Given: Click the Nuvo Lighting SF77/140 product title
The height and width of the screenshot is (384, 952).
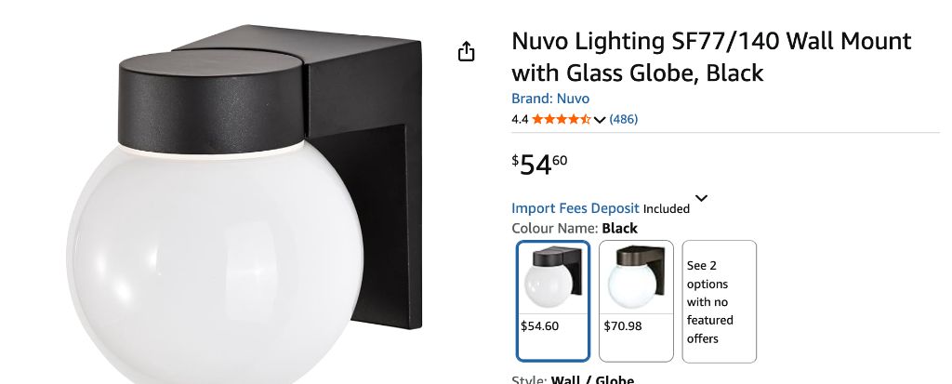Looking at the screenshot, I should tap(711, 57).
